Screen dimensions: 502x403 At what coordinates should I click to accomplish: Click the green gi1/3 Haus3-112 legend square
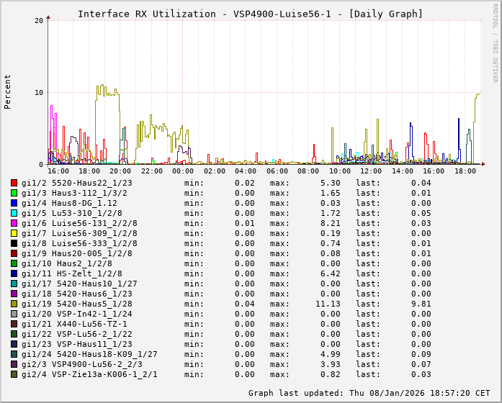(14, 193)
